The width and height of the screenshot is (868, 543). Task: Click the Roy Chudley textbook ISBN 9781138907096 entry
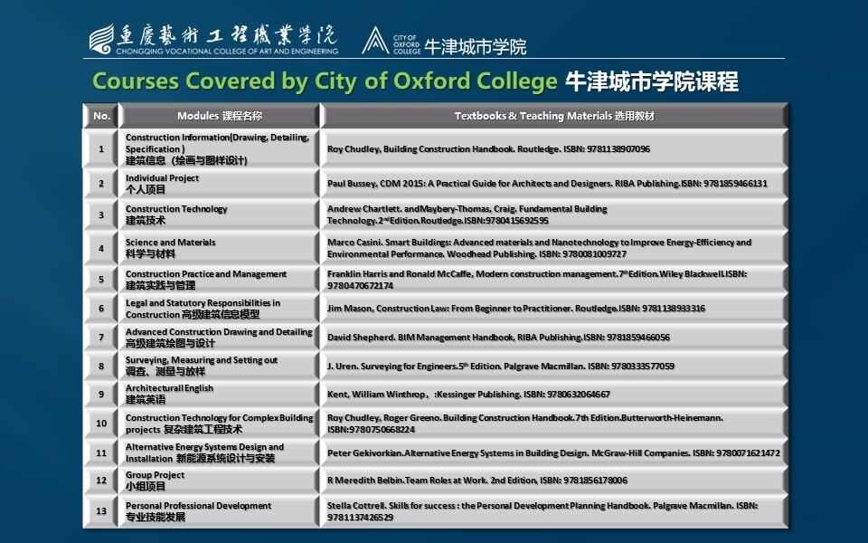554,148
